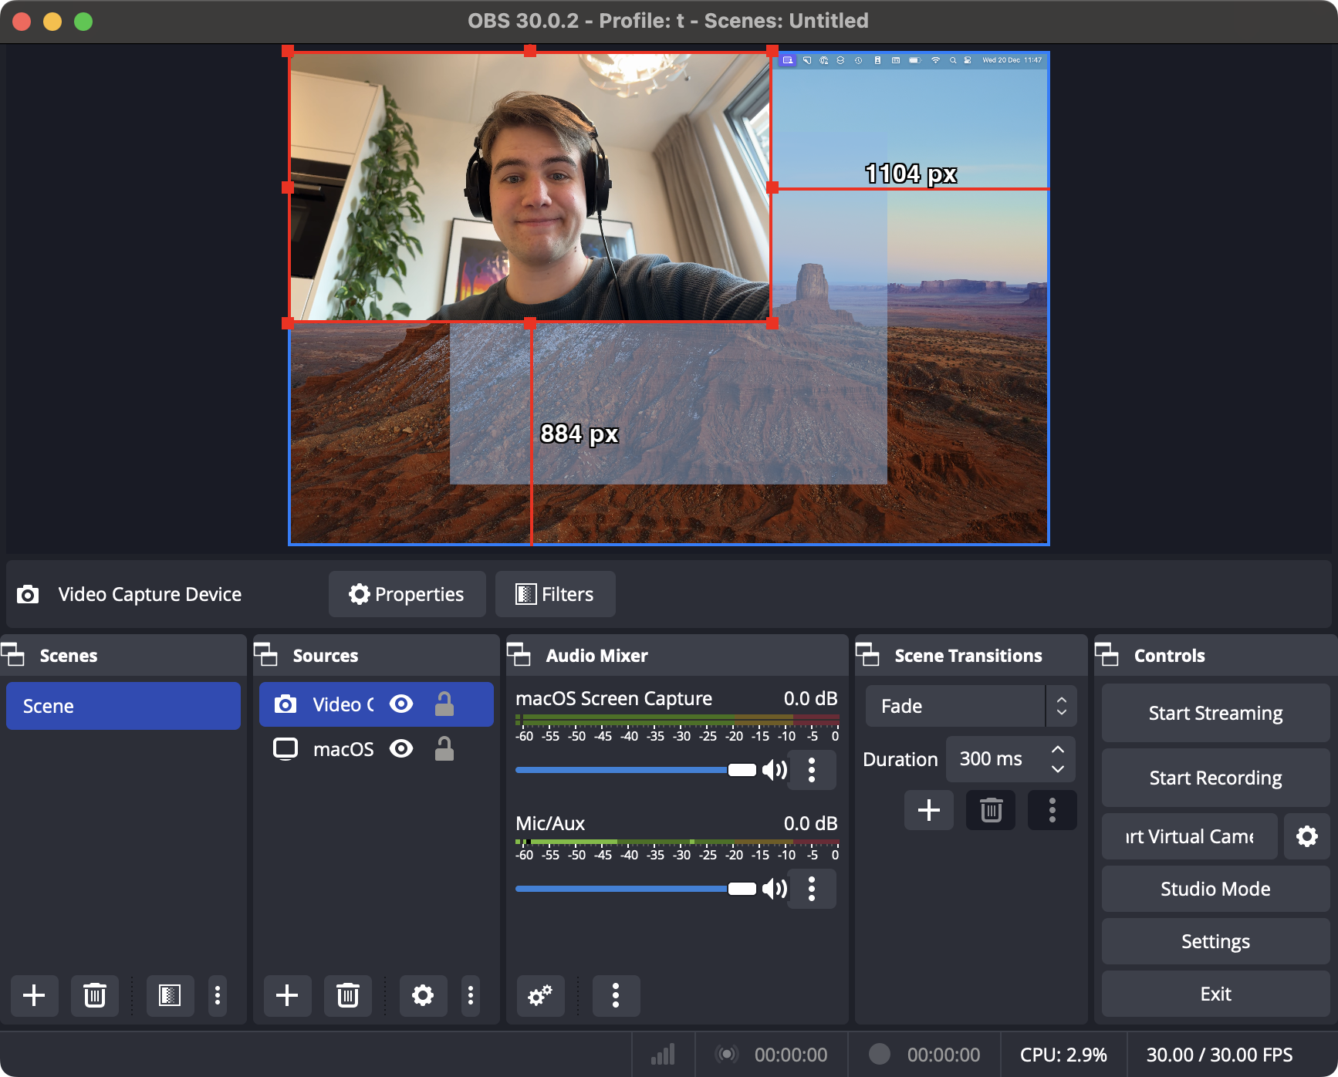The image size is (1338, 1077).
Task: Add a new scene transition
Action: click(x=929, y=810)
